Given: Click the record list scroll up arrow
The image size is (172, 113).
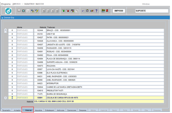Looking at the screenshot, I should 5,30.
